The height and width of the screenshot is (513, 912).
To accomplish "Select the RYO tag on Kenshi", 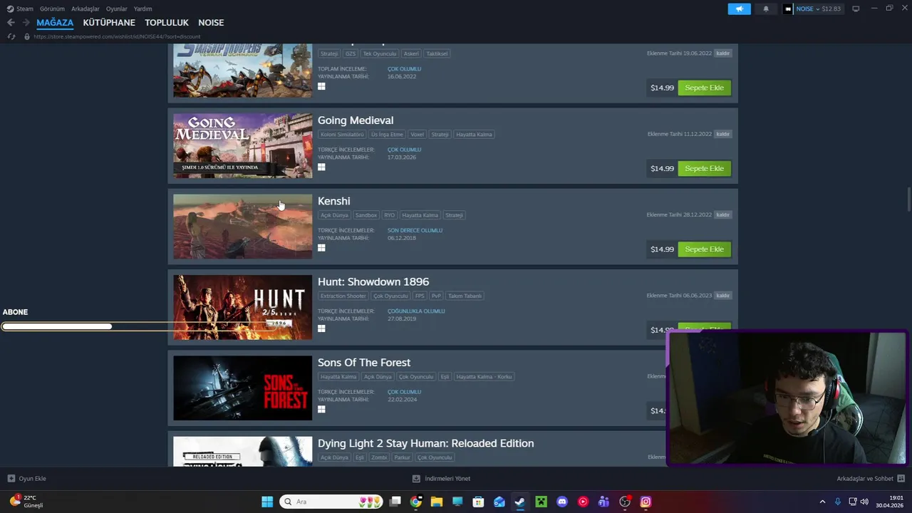I will [389, 215].
